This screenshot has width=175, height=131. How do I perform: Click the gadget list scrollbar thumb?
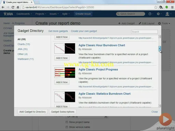tap(160, 49)
